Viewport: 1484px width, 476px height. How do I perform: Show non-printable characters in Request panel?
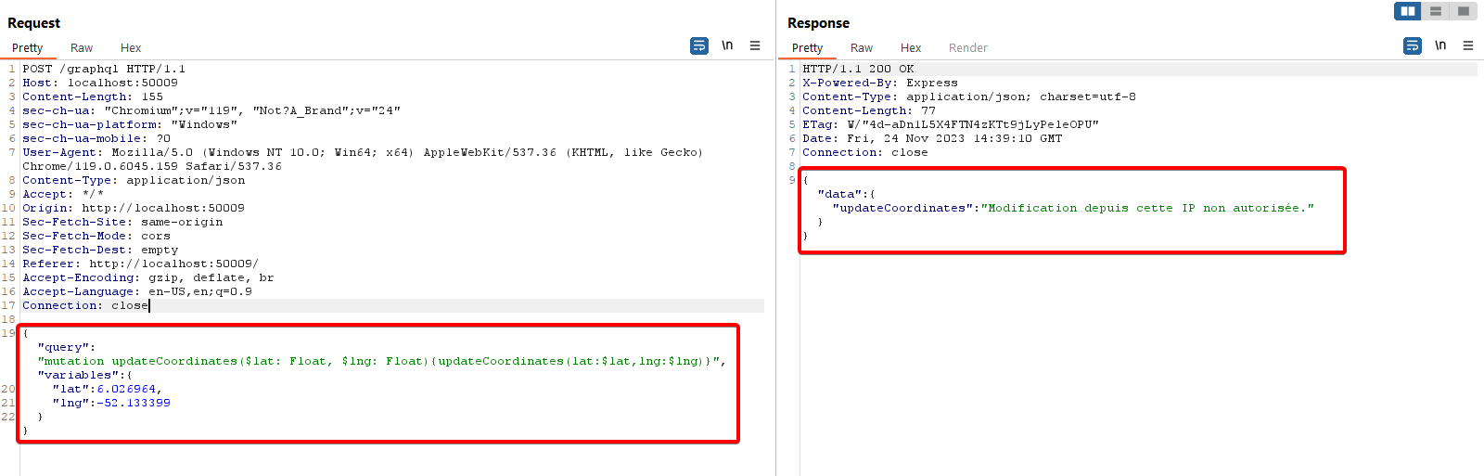727,45
